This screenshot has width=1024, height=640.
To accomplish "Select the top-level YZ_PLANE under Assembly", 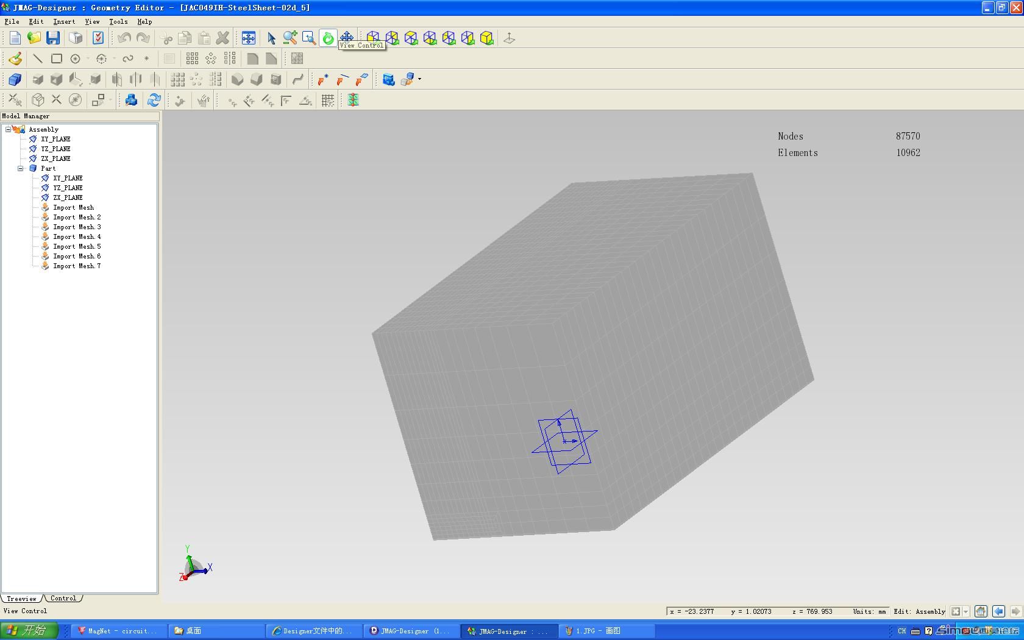I will click(55, 149).
